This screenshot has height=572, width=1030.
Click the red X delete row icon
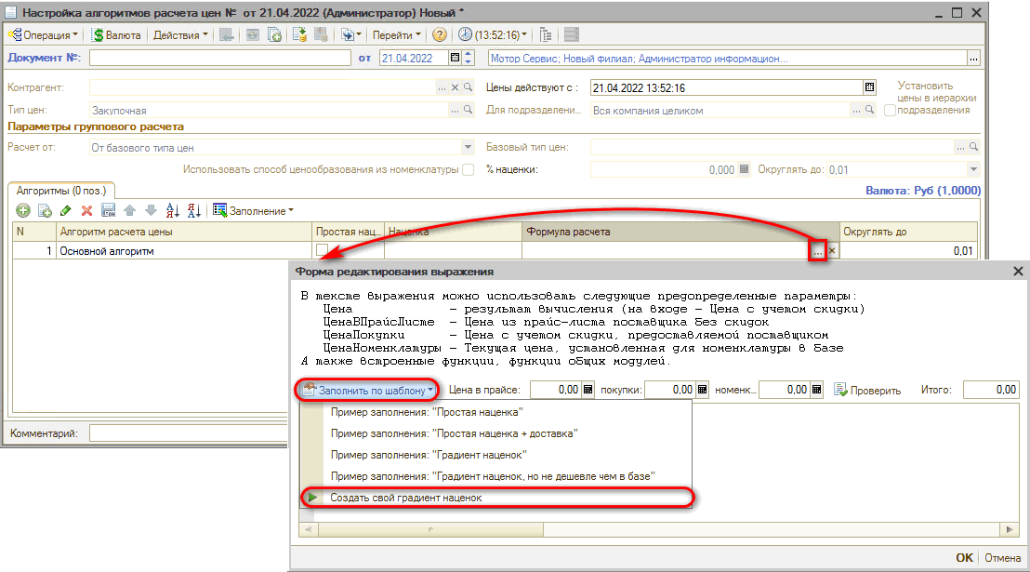pyautogui.click(x=86, y=210)
